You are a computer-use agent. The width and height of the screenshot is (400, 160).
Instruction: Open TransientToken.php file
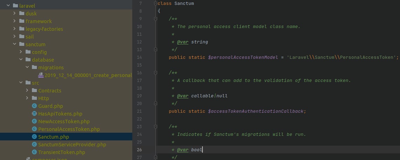click(61, 152)
